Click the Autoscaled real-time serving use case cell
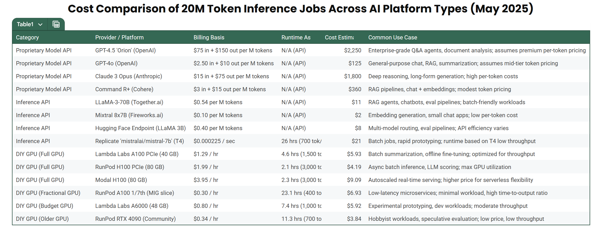The height and width of the screenshot is (233, 601). [x=451, y=180]
